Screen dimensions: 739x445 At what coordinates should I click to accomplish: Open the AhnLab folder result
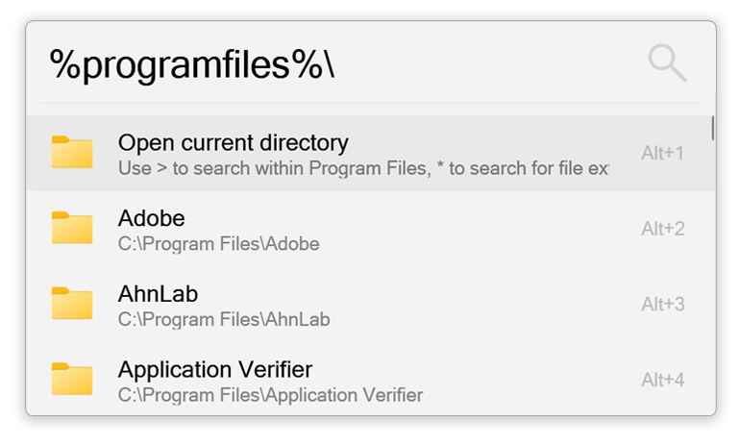158,293
